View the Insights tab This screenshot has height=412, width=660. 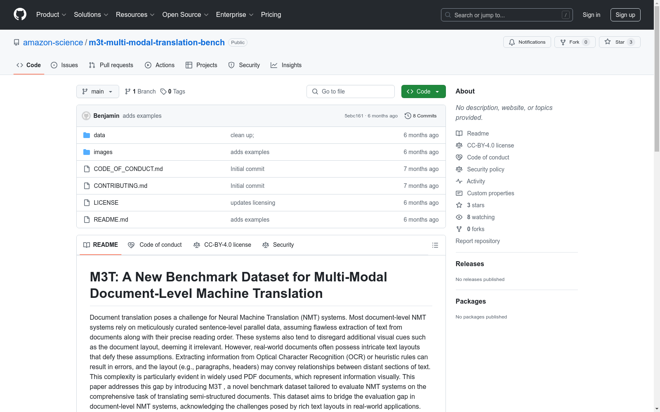point(286,65)
